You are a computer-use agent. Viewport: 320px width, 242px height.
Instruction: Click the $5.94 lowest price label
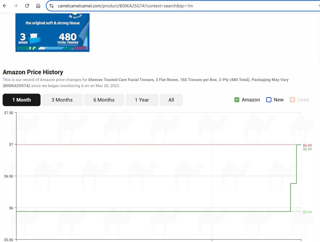point(307,212)
